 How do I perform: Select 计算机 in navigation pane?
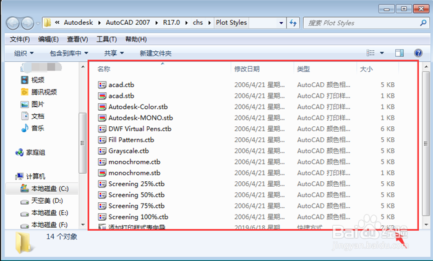point(30,176)
